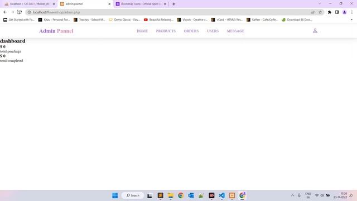
Task: Open the ENG IN language switcher
Action: [308, 195]
